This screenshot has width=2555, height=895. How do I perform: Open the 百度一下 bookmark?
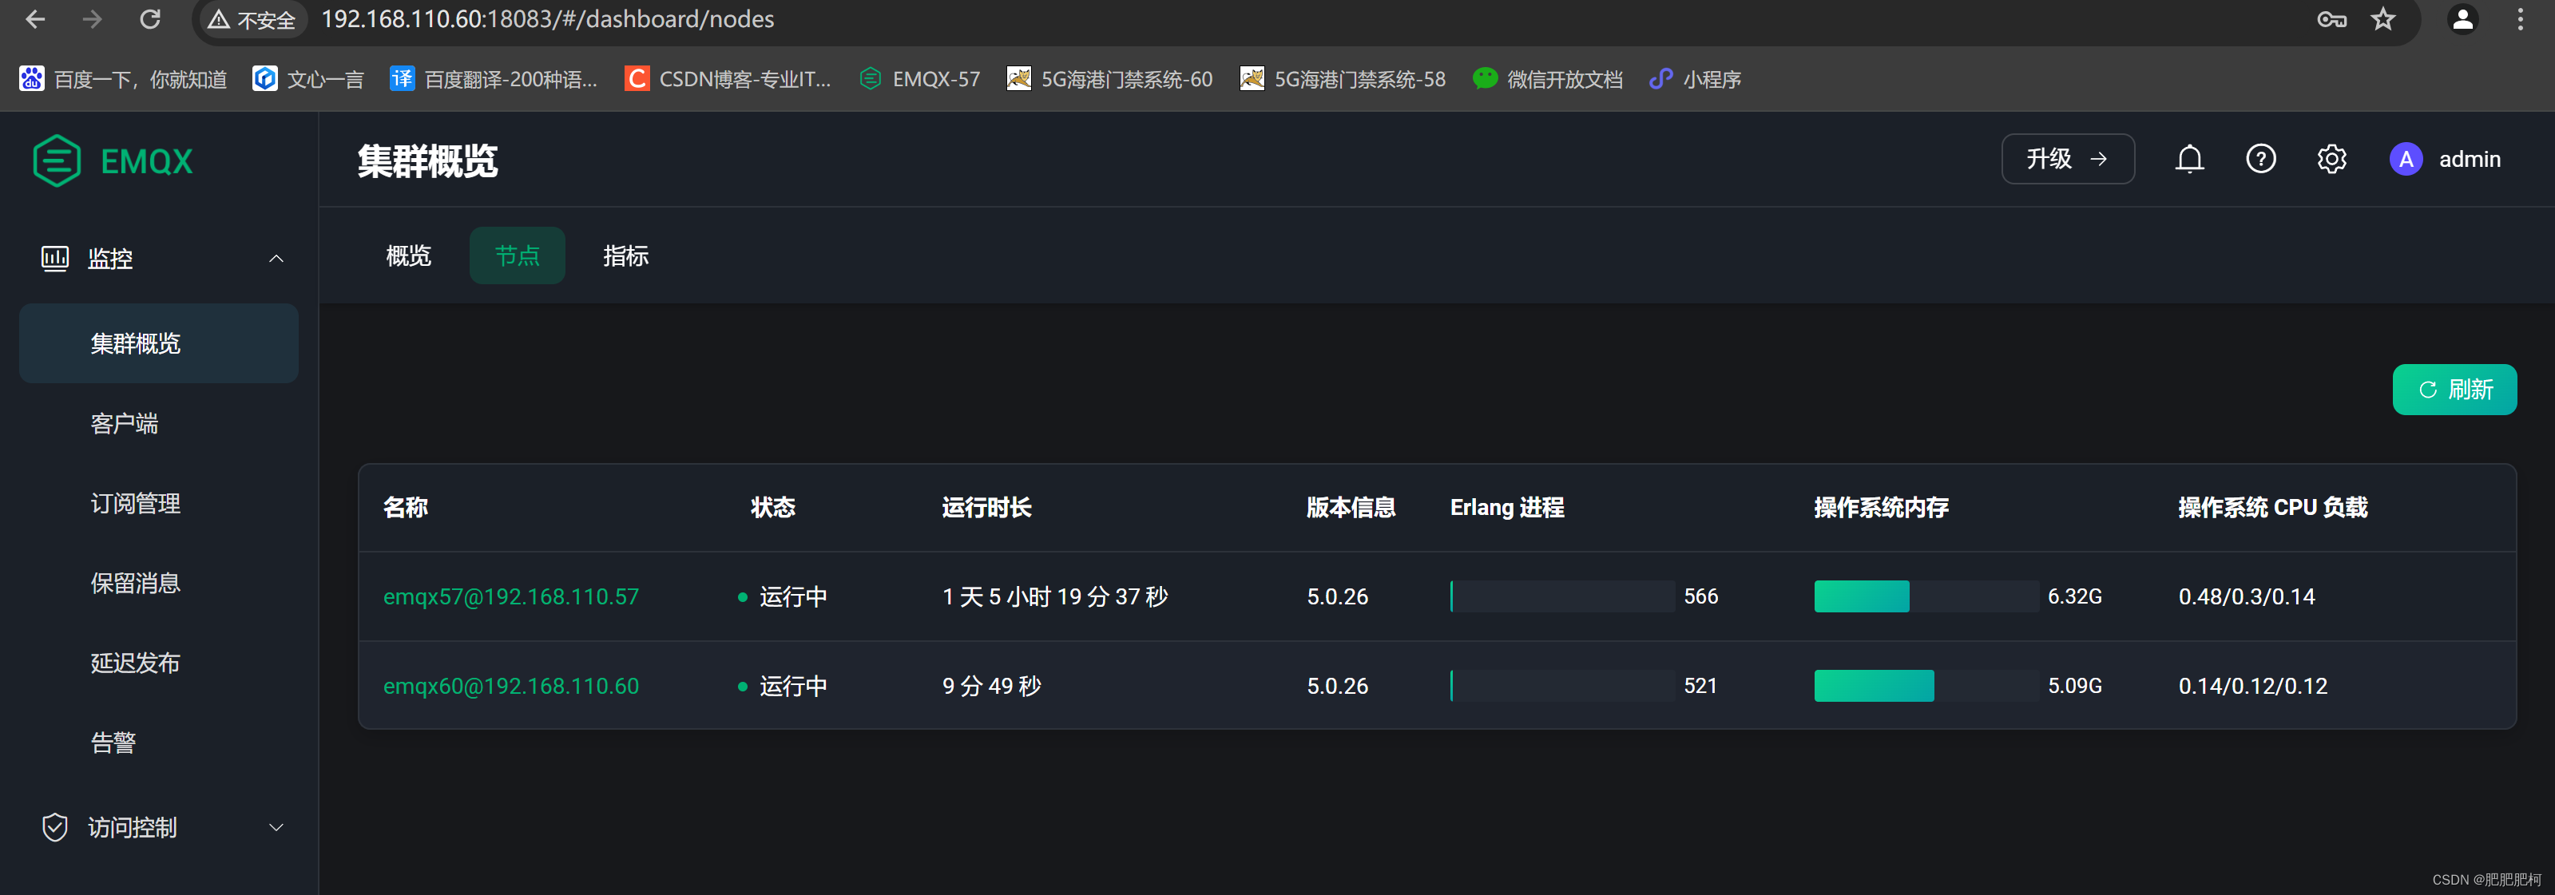(x=123, y=79)
